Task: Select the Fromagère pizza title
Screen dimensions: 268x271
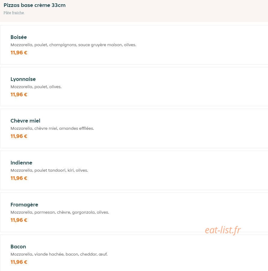Action: point(24,205)
